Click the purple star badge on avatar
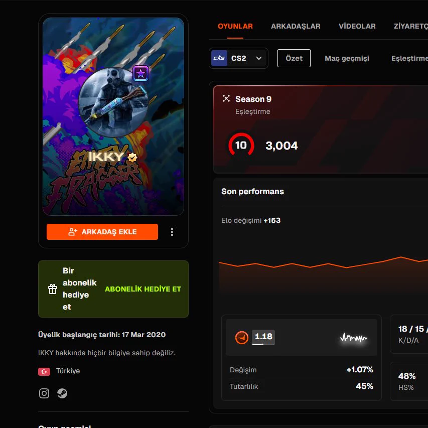This screenshot has height=428, width=428. (x=140, y=73)
